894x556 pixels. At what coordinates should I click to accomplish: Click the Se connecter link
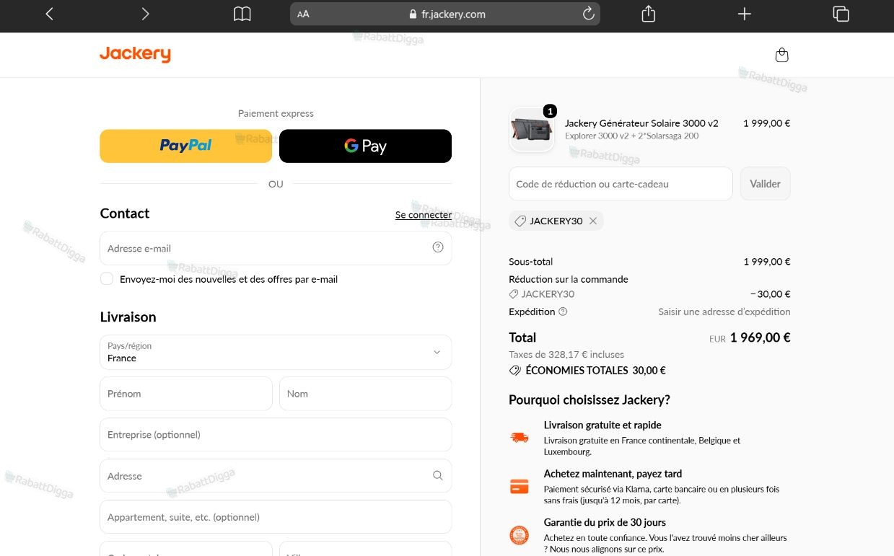[424, 215]
